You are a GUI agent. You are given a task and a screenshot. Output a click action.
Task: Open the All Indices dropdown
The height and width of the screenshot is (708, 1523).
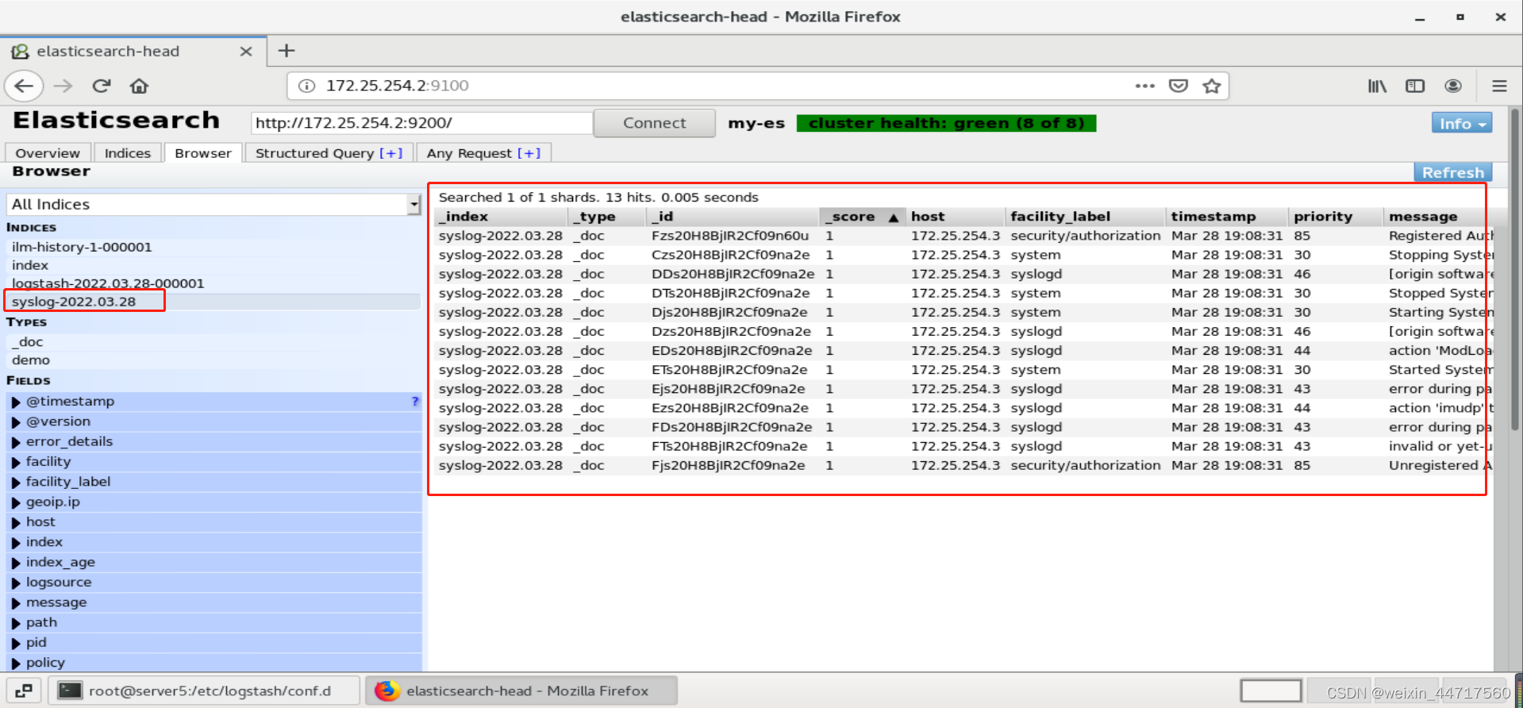pyautogui.click(x=213, y=205)
